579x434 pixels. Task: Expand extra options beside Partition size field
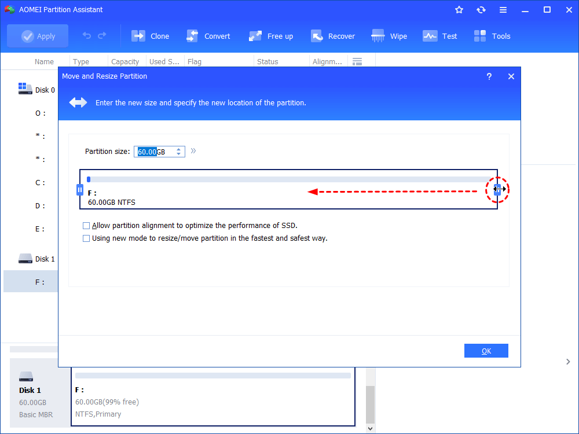pyautogui.click(x=193, y=150)
